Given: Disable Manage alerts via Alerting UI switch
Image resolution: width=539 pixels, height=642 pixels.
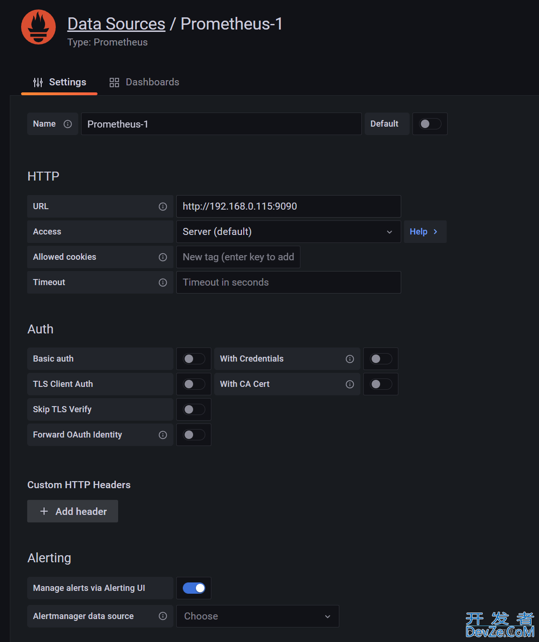Looking at the screenshot, I should (194, 588).
